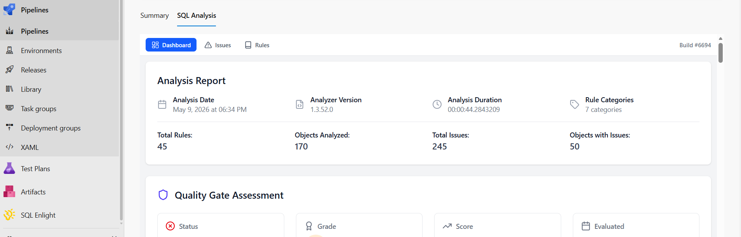Click the SQL Enlight sun icon
The width and height of the screenshot is (741, 237).
coord(9,215)
